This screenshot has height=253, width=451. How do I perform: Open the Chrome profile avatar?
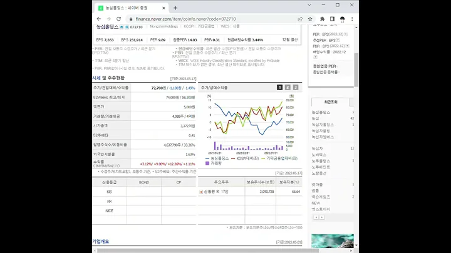[342, 19]
